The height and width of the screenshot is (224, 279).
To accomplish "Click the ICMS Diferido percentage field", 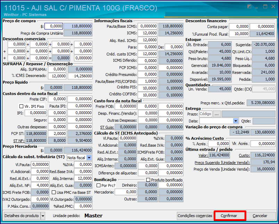I will click(147, 61).
